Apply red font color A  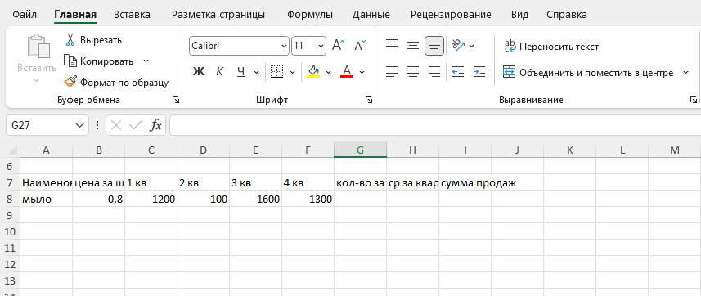point(347,71)
